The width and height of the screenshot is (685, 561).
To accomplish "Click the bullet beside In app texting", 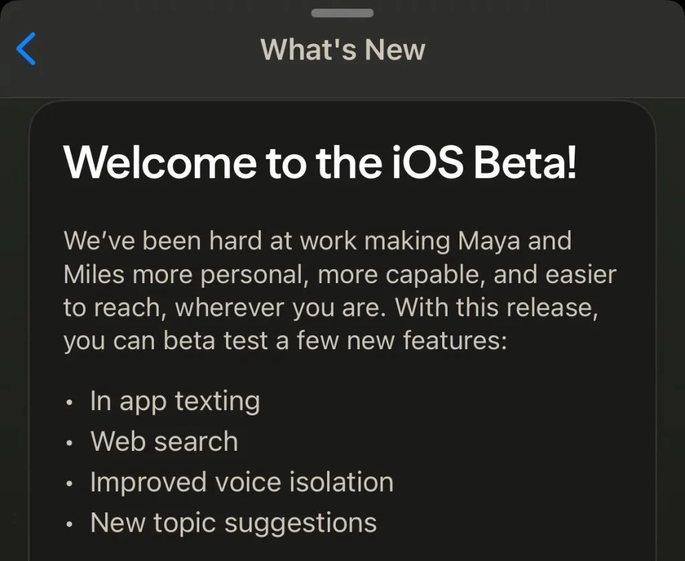I will pos(70,403).
